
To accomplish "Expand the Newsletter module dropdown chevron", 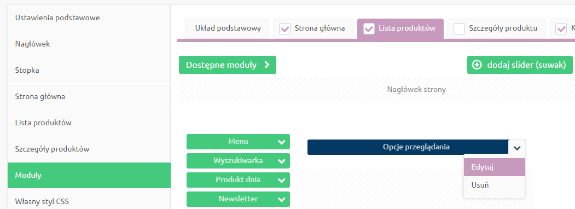I will pyautogui.click(x=282, y=200).
